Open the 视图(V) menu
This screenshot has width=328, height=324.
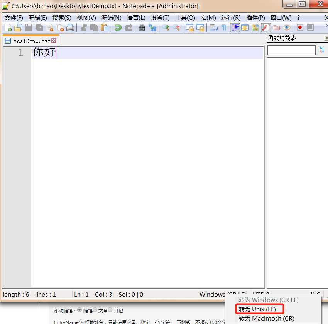(86, 18)
